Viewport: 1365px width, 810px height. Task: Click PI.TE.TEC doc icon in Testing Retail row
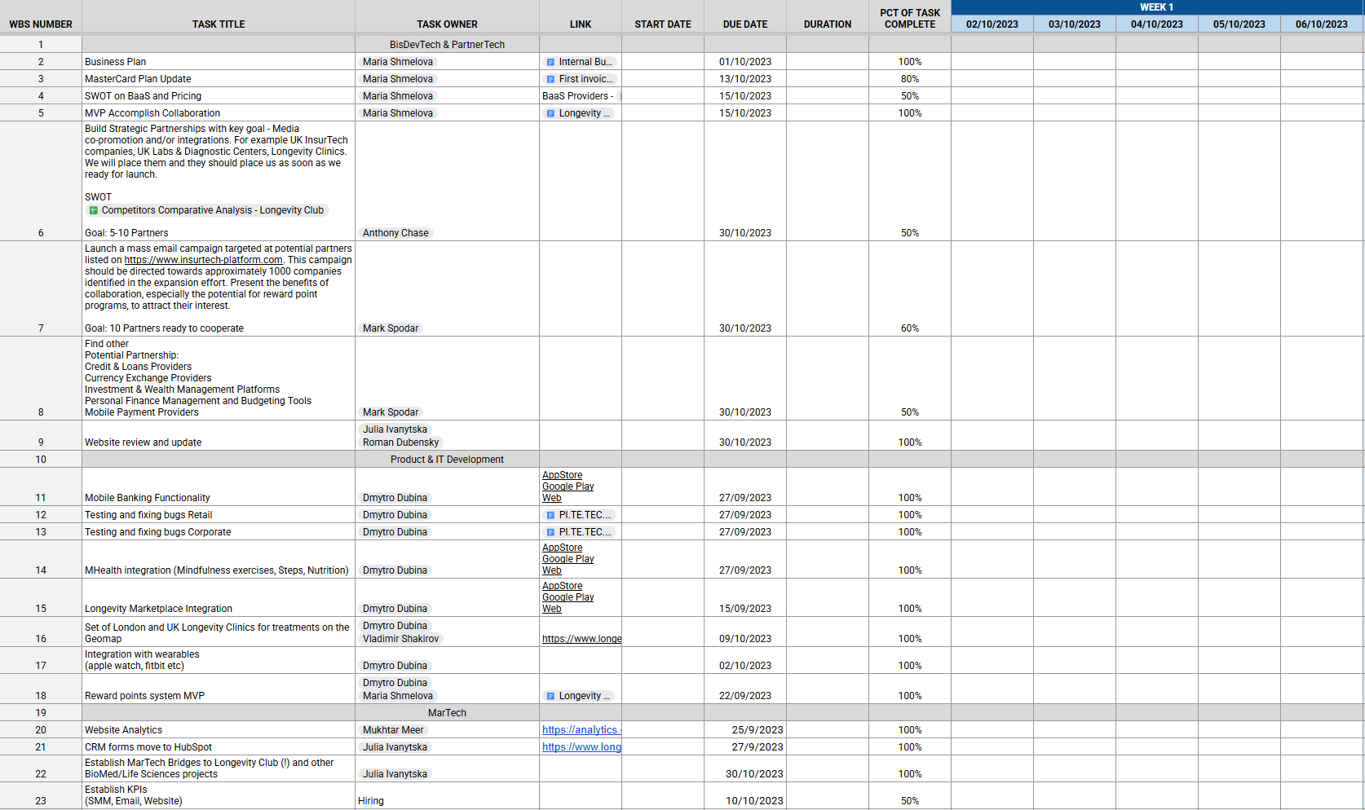[x=550, y=515]
